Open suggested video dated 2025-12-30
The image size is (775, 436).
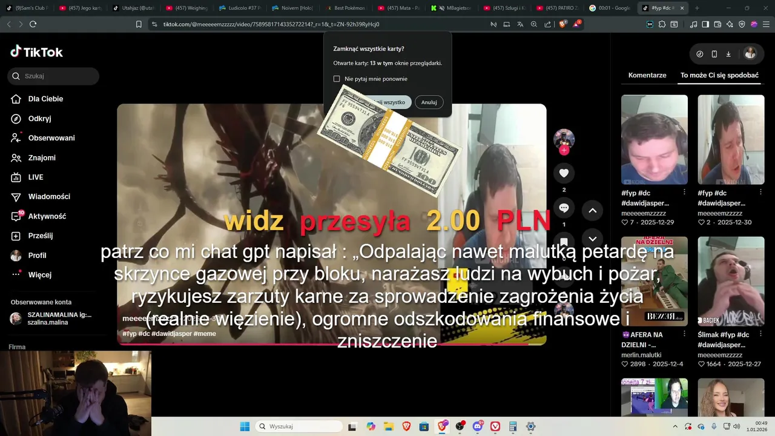point(731,139)
